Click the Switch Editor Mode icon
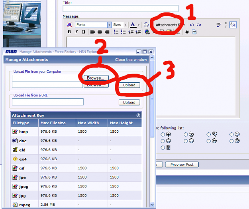 (x=233, y=25)
